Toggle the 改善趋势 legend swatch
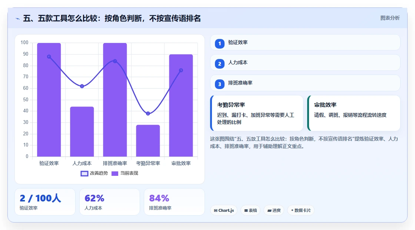 (x=84, y=174)
